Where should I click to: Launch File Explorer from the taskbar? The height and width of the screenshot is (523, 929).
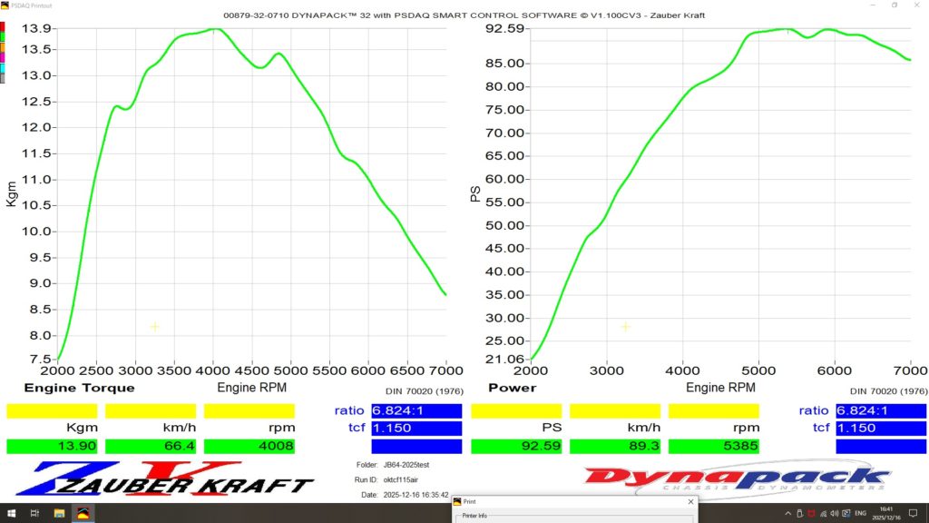pos(59,514)
